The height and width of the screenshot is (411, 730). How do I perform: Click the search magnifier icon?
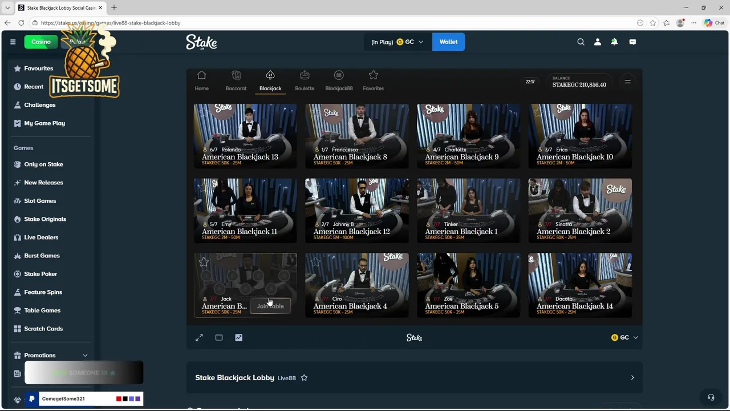coord(581,42)
